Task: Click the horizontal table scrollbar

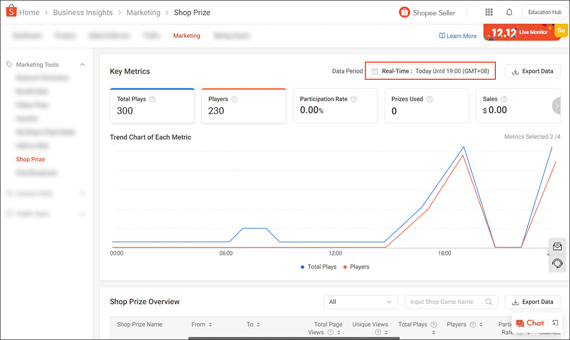Action: click(294, 338)
